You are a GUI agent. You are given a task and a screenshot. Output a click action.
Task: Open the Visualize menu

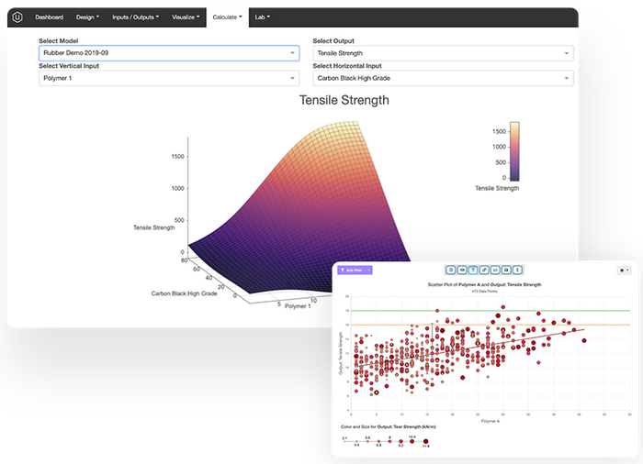[x=186, y=17]
